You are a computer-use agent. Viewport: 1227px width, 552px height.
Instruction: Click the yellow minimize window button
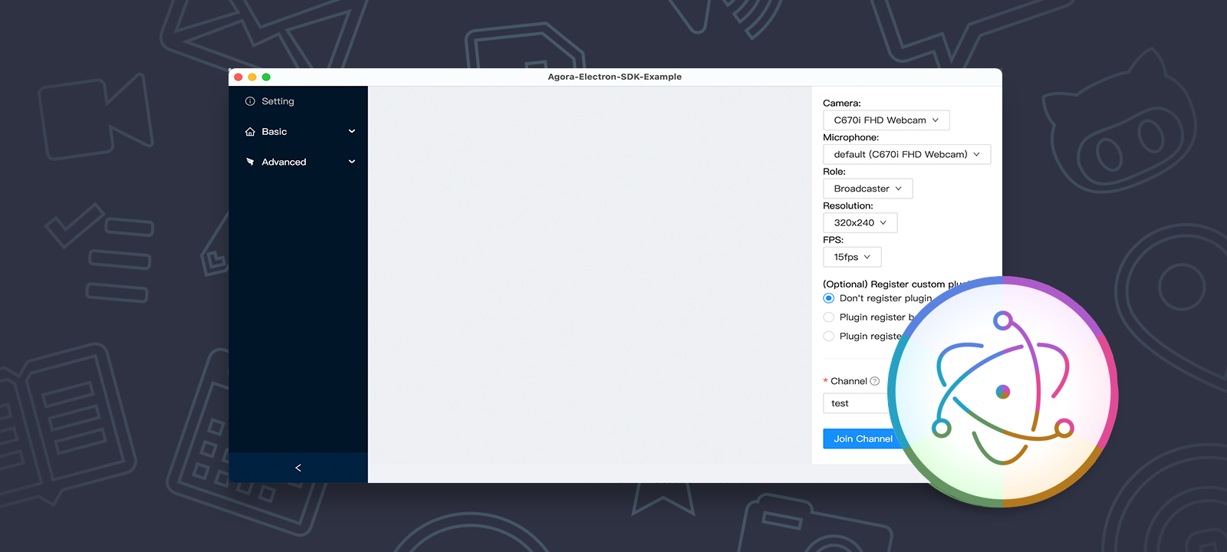click(x=252, y=77)
